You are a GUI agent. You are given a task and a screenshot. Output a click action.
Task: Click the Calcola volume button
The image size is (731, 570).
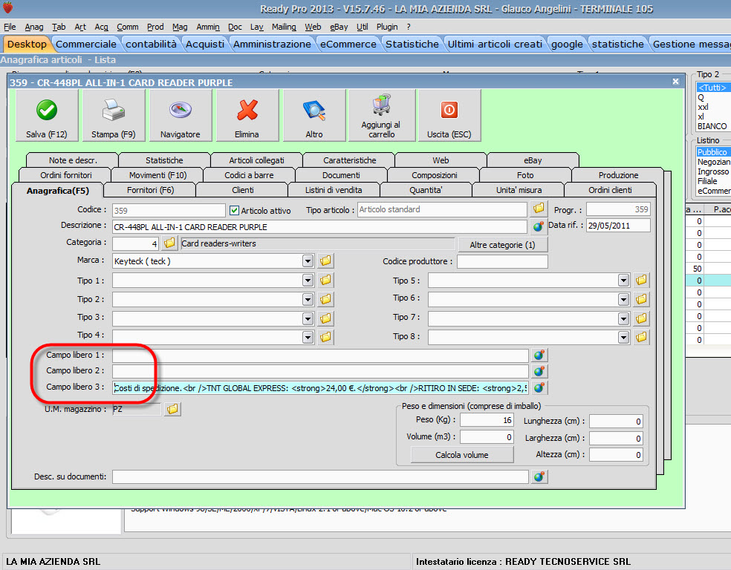[462, 455]
